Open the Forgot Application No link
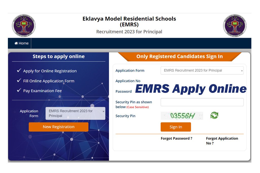This screenshot has height=173, width=260. [x=222, y=141]
